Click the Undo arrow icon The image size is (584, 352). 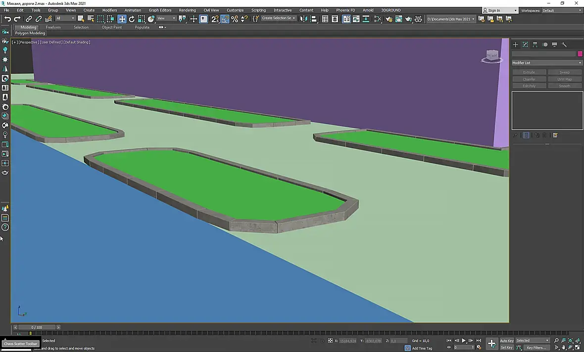(7, 19)
